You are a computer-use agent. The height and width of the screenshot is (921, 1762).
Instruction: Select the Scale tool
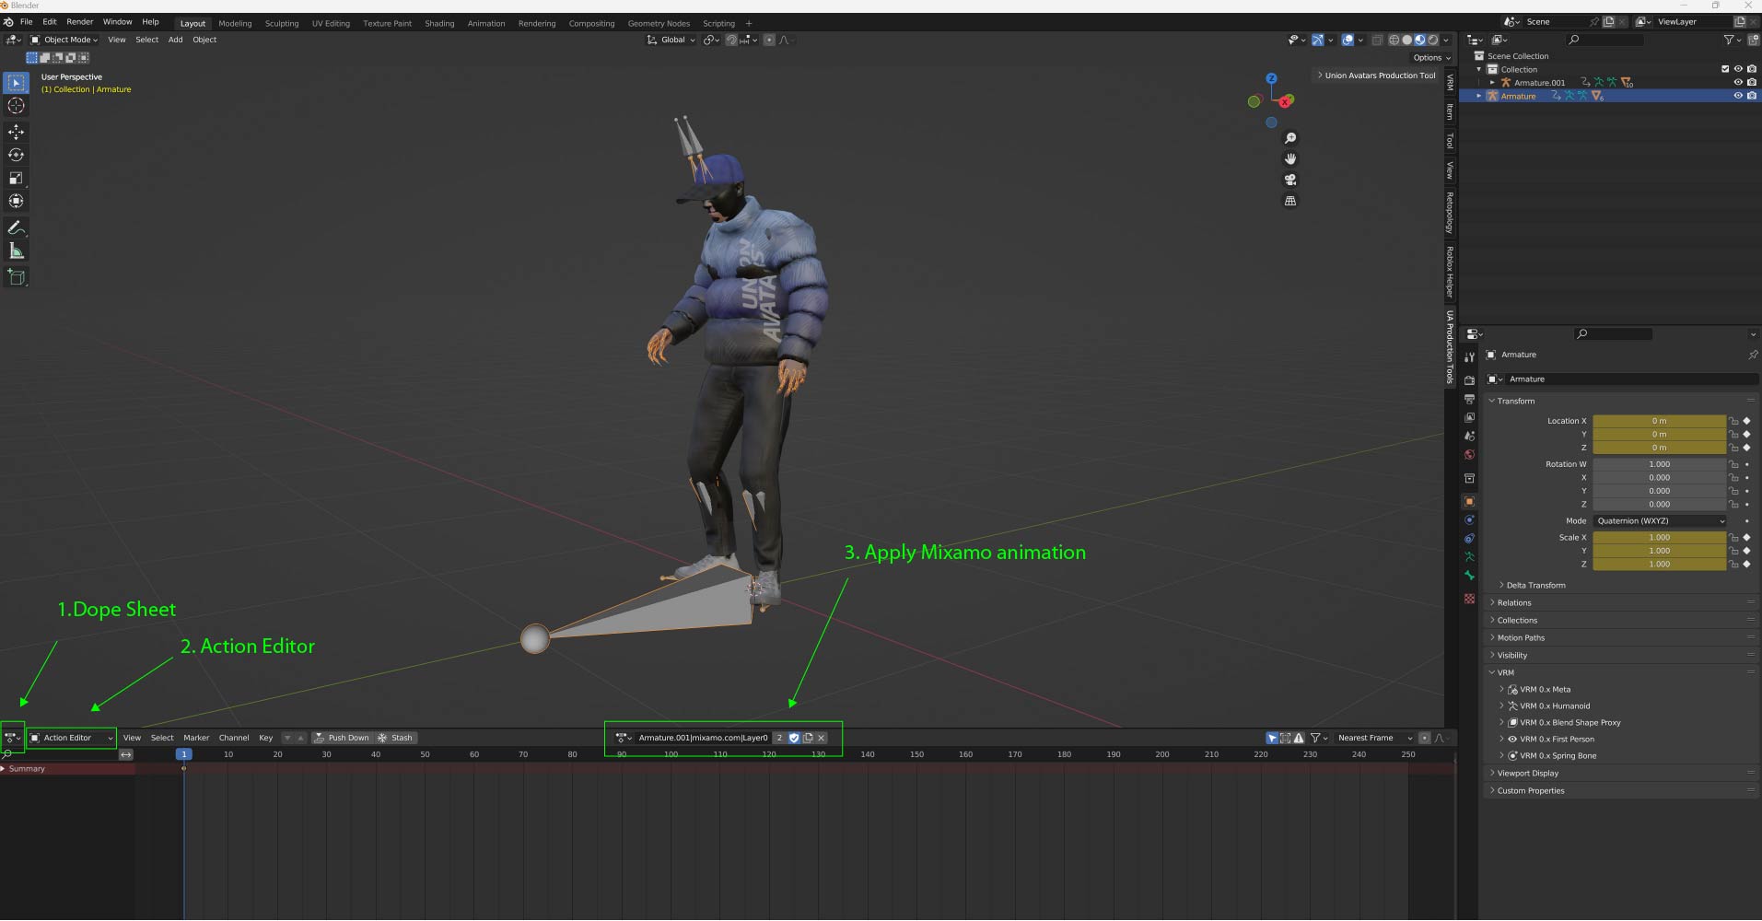16,178
